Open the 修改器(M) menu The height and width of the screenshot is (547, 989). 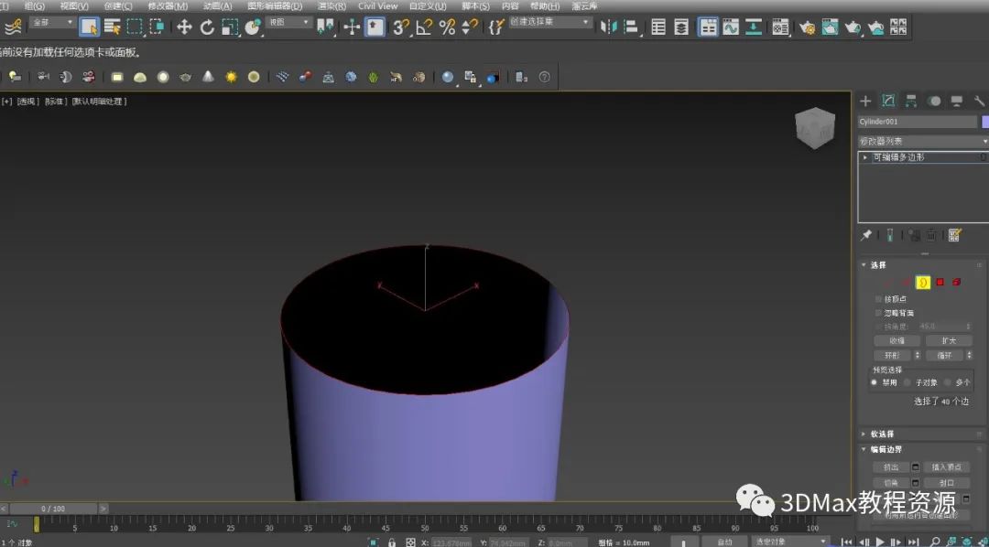click(x=168, y=5)
